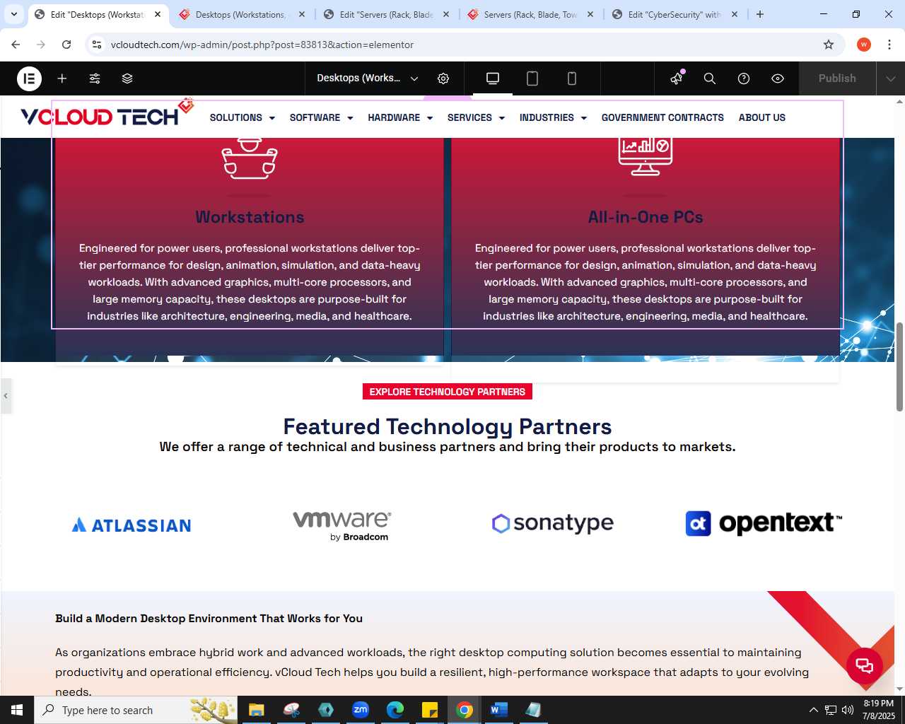Screen dimensions: 905x724
Task: Open File Explorer from taskbar
Action: [x=256, y=710]
